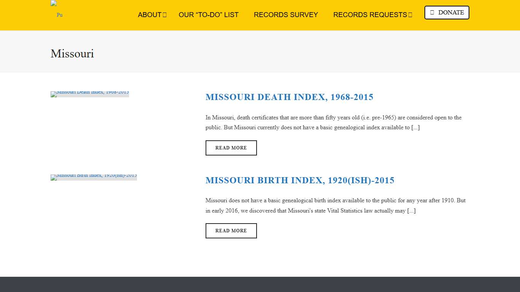This screenshot has width=520, height=292.
Task: Click the Missouri page heading
Action: [x=72, y=54]
